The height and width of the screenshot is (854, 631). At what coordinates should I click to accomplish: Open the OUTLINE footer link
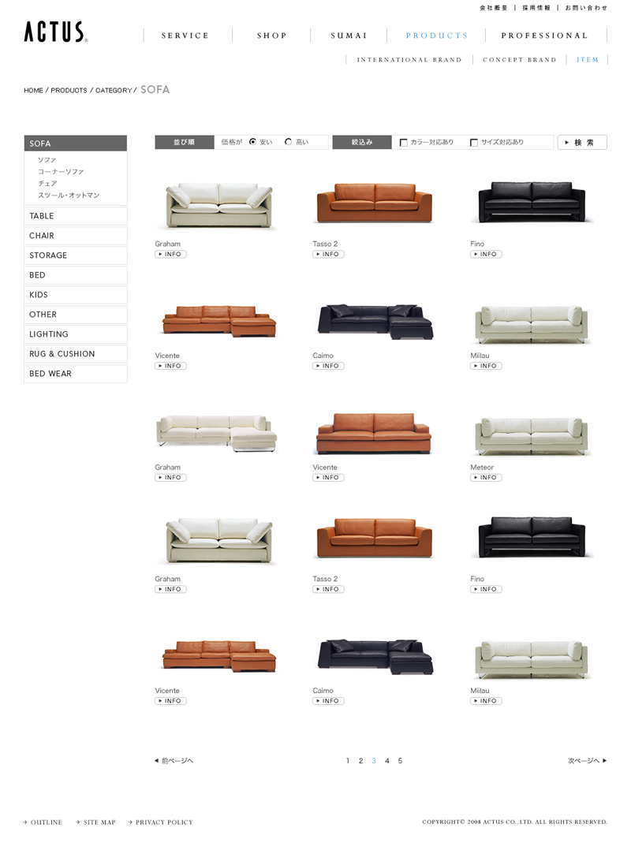[x=43, y=822]
